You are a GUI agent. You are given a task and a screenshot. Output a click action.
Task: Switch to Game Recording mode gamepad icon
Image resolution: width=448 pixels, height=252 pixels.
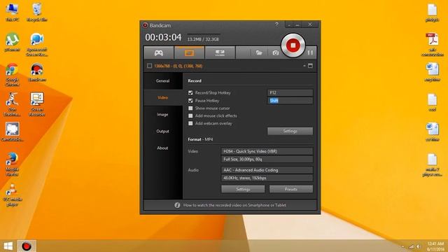(x=159, y=53)
